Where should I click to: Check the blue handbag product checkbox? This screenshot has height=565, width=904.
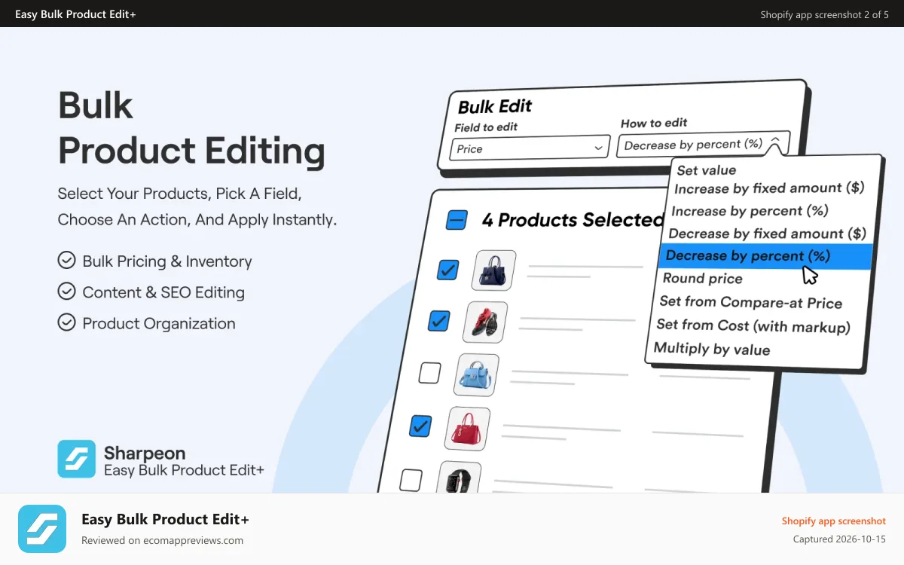429,373
